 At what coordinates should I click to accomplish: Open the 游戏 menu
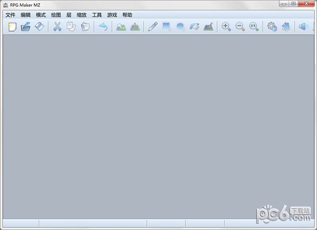[112, 15]
